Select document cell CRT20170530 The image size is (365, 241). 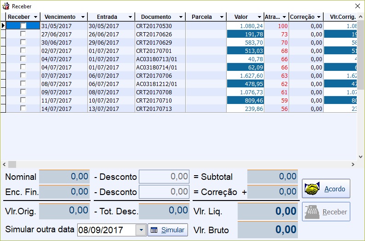tap(160, 26)
